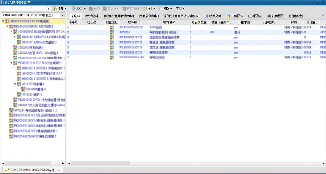
Task: Click the 技术文件 tab icon
Action: point(206,16)
